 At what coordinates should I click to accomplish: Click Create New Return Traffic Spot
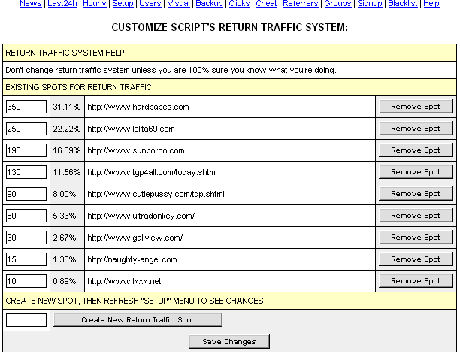coord(138,319)
